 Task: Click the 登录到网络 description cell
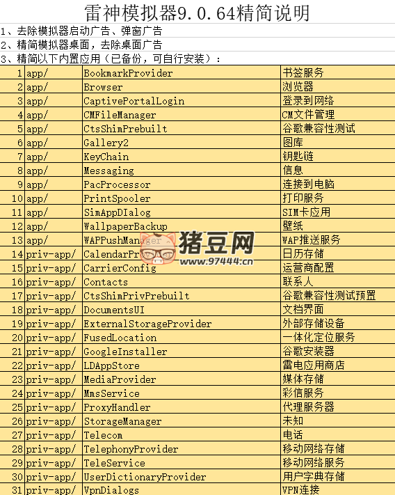click(x=338, y=100)
